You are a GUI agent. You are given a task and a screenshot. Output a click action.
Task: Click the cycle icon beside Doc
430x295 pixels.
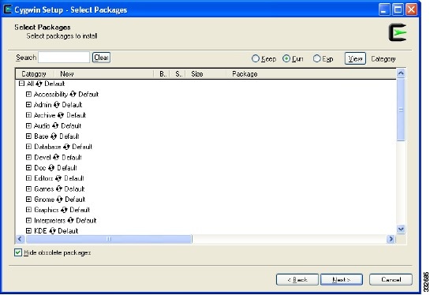[x=51, y=168]
